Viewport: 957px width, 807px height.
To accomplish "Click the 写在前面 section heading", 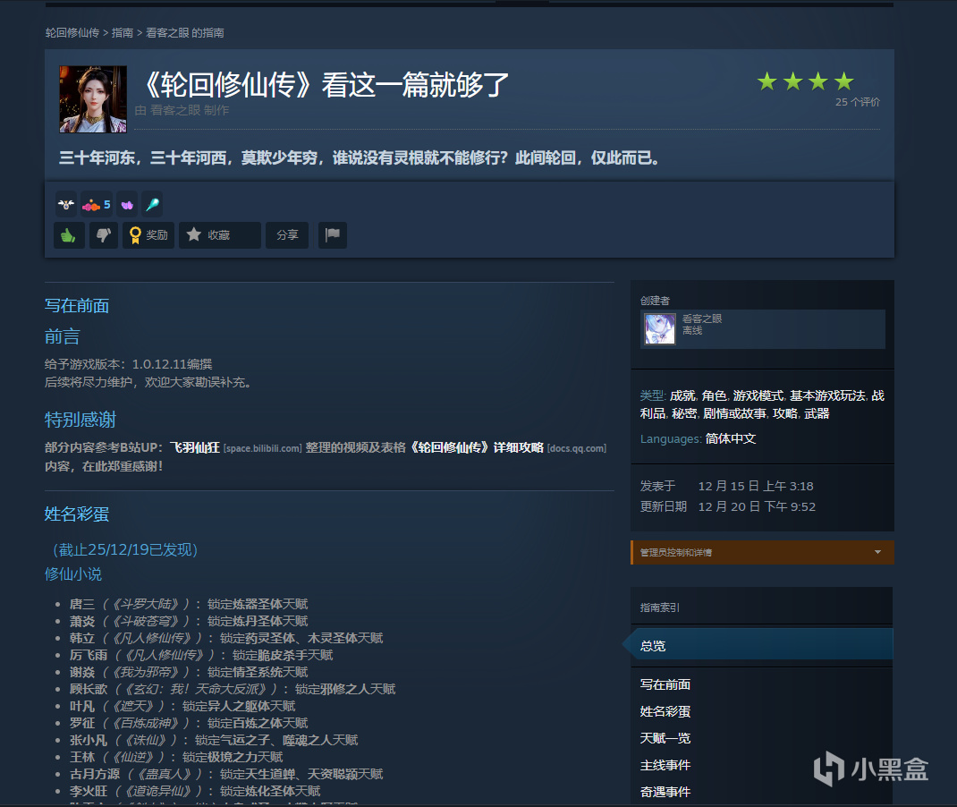I will click(x=77, y=306).
